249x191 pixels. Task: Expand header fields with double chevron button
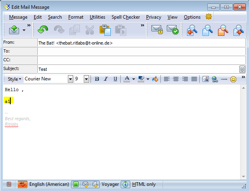pos(242,69)
